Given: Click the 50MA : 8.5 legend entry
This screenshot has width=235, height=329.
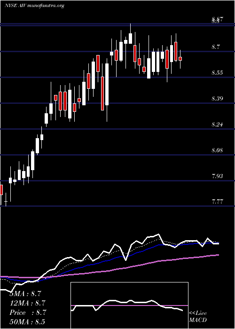Looking at the screenshot, I should point(27,321).
